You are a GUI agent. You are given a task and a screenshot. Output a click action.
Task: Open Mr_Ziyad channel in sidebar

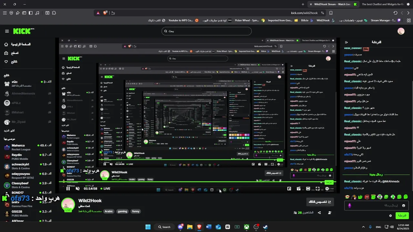27,122
